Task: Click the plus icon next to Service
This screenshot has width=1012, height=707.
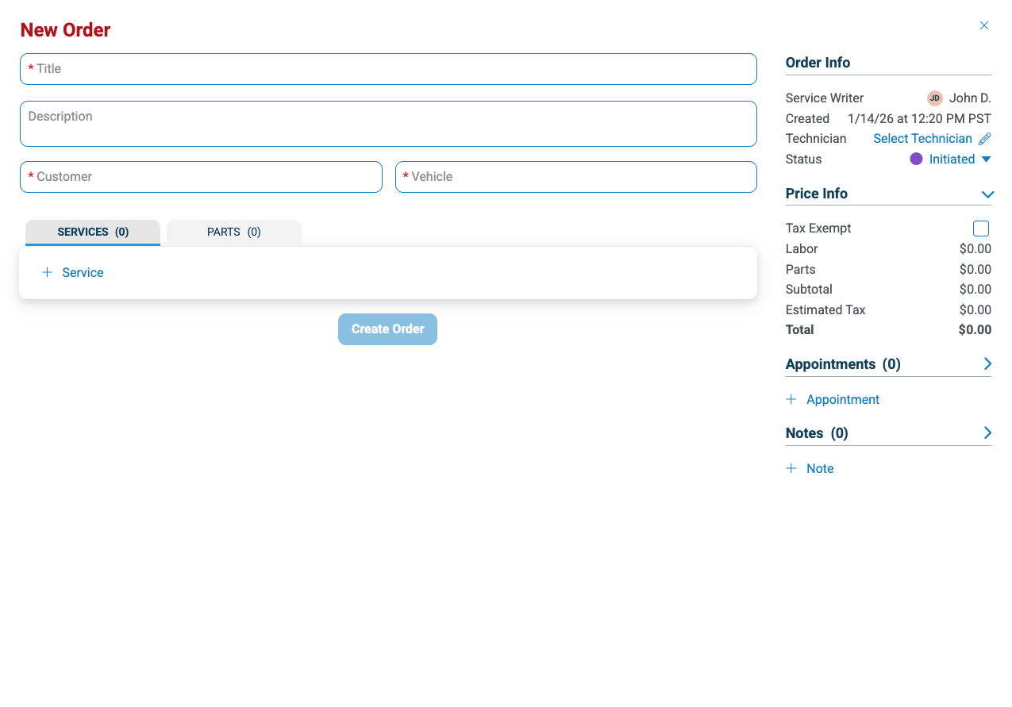Action: pyautogui.click(x=47, y=272)
